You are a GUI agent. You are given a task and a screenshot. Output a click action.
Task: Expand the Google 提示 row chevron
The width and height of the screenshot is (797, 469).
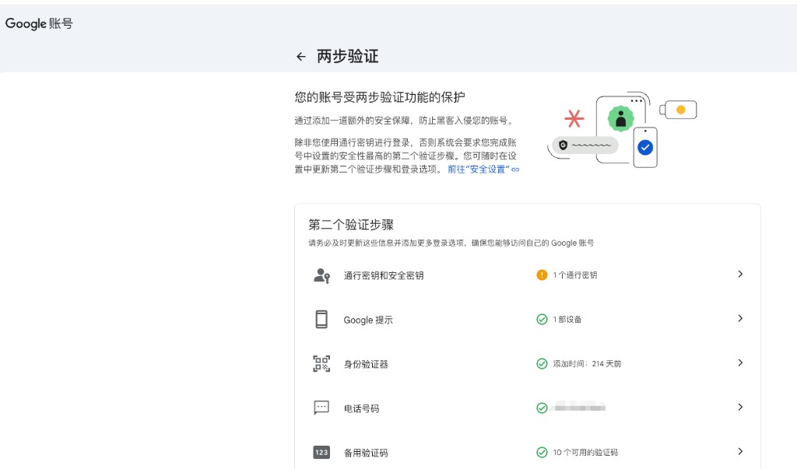(740, 318)
